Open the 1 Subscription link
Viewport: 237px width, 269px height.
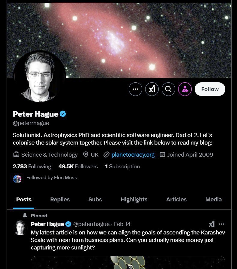(x=122, y=167)
